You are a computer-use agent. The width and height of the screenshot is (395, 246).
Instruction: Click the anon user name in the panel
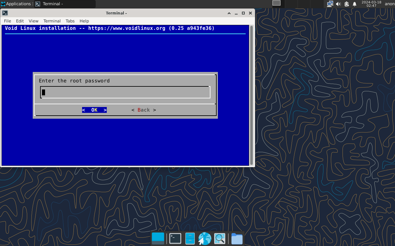coord(389,4)
